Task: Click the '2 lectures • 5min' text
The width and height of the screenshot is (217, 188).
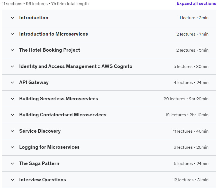Action: [x=192, y=50]
